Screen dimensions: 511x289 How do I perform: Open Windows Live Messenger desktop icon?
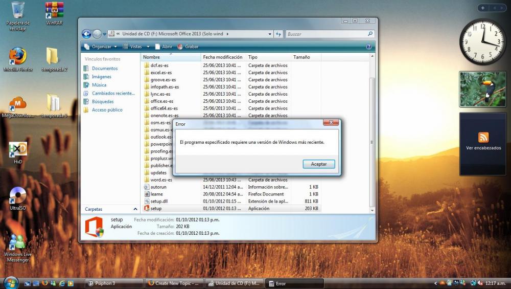pyautogui.click(x=17, y=248)
